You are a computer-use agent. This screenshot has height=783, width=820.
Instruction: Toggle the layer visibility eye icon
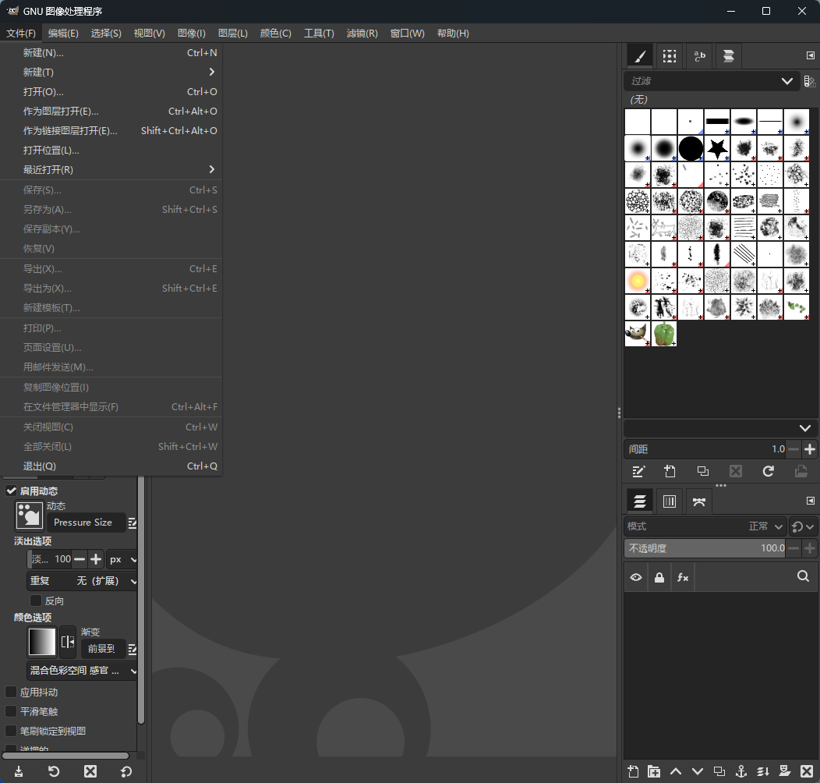[x=636, y=577]
